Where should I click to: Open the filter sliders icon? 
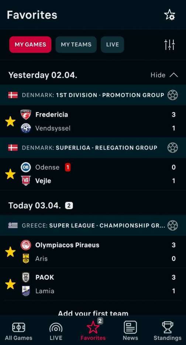[169, 45]
